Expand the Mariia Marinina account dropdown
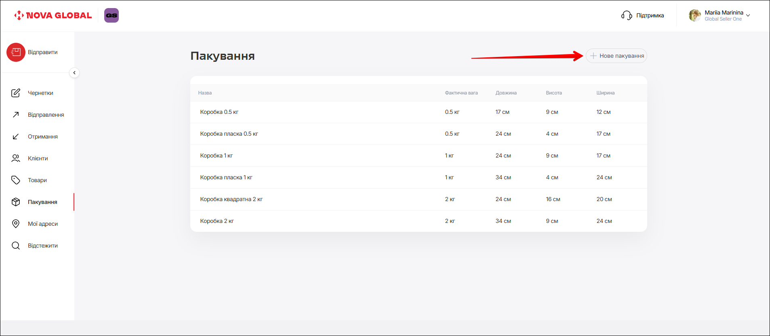The width and height of the screenshot is (770, 336). (x=748, y=15)
